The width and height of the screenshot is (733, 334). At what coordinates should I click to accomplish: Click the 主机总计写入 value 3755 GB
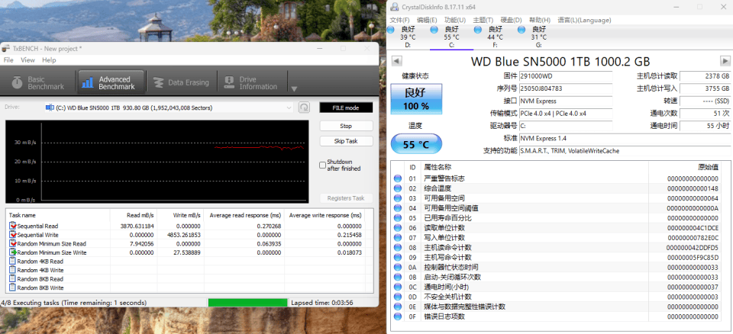[x=706, y=88]
